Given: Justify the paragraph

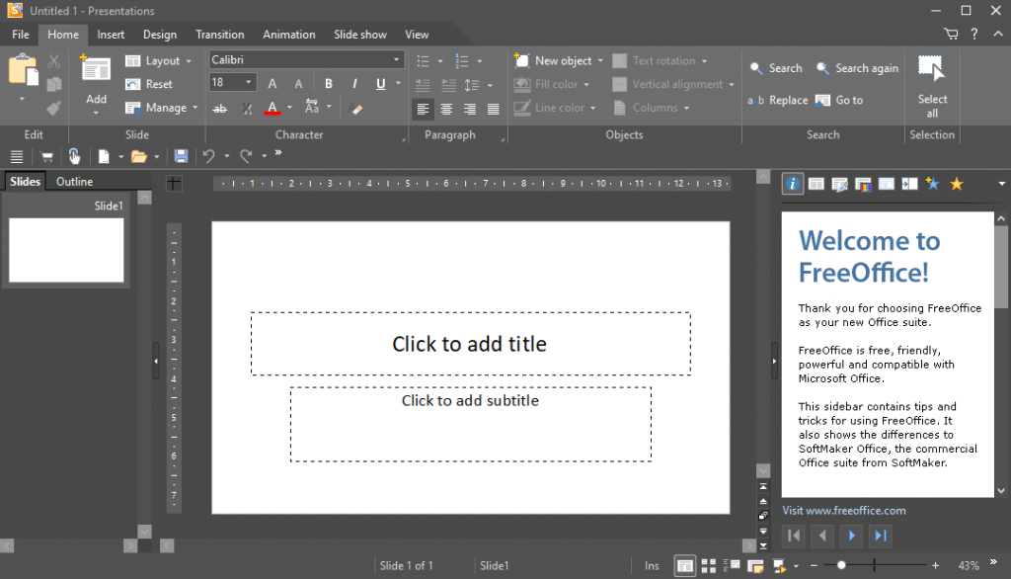Looking at the screenshot, I should [494, 109].
